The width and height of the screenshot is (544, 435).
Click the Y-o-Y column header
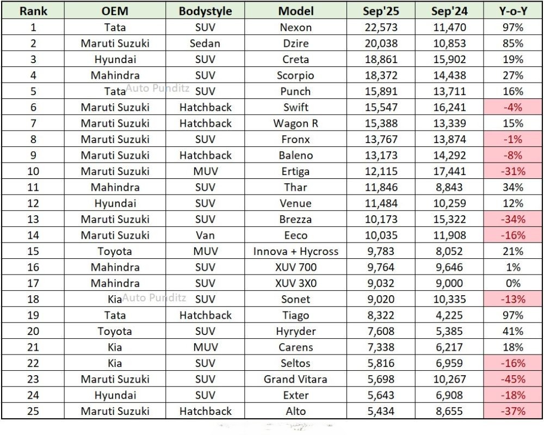point(512,11)
